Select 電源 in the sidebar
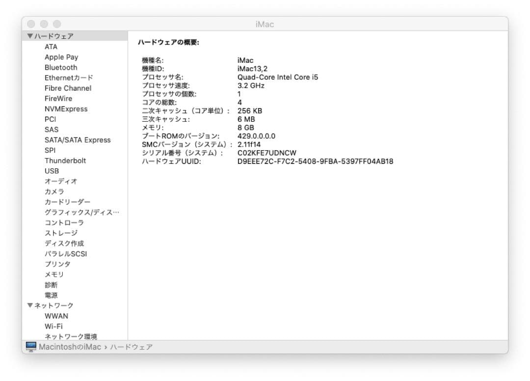The height and width of the screenshot is (381, 530). pos(51,295)
